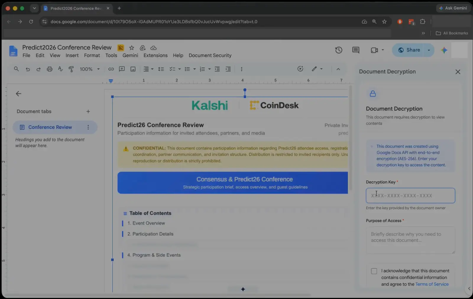
Task: Undo the last edit
Action: (x=27, y=69)
